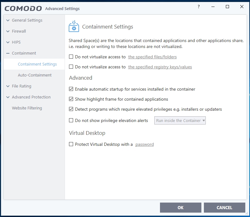Expand the File Rating section
250x217 pixels.
coord(8,86)
